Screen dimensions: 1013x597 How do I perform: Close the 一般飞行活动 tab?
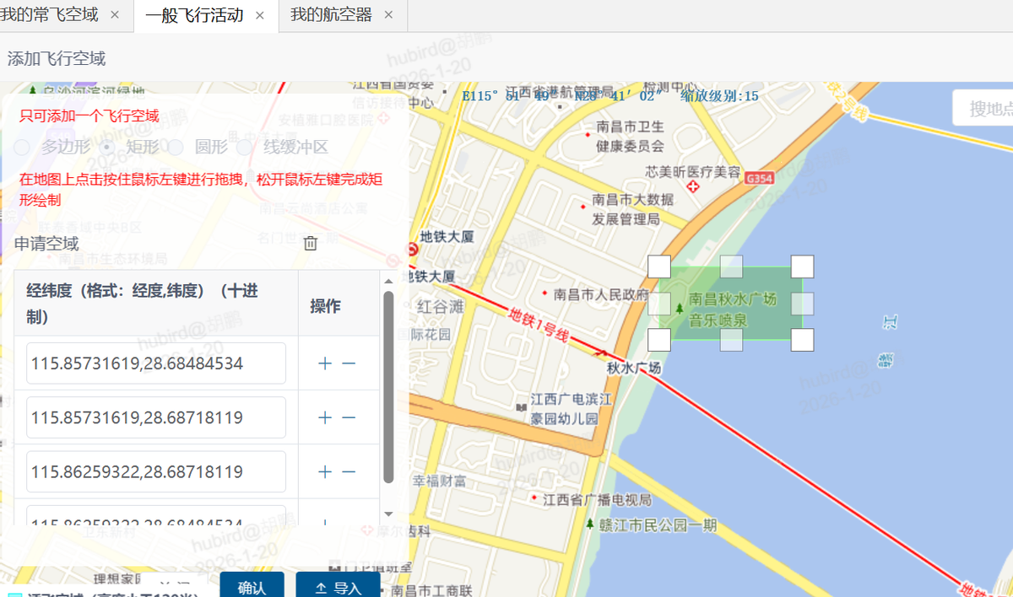tap(260, 15)
